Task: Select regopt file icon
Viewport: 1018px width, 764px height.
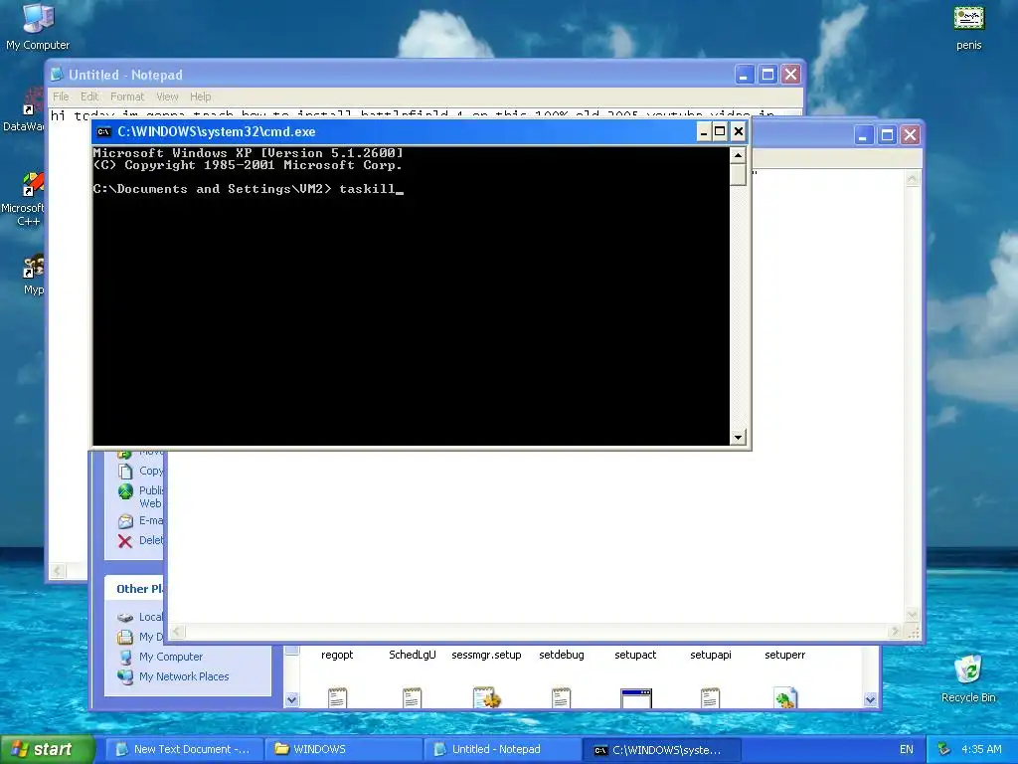Action: tap(337, 697)
